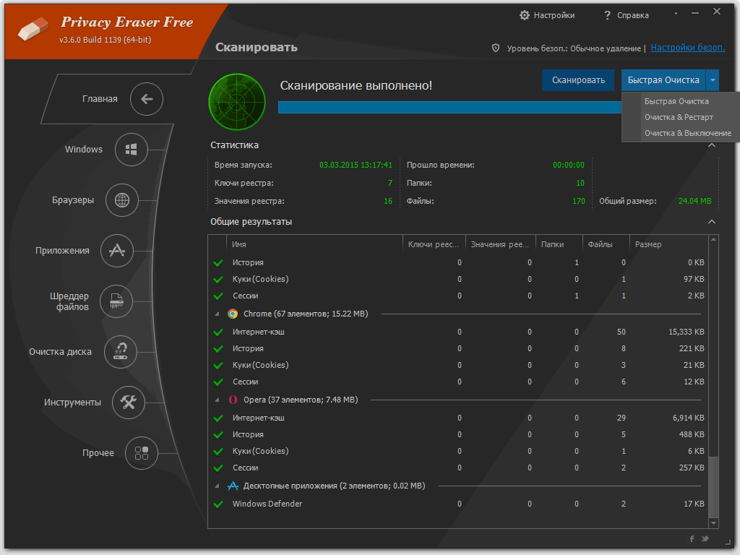
Task: Click the Главная navigation label
Action: [x=100, y=98]
